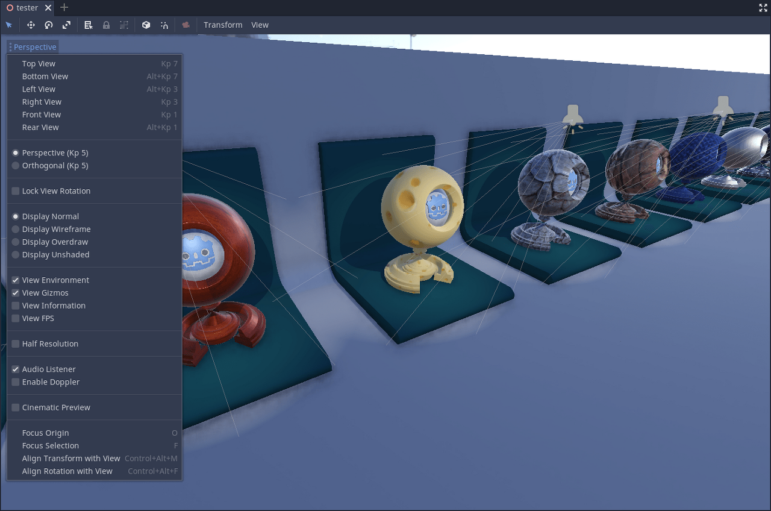Open the View menu in the toolbar
Screen dimensions: 771x511
pos(260,25)
